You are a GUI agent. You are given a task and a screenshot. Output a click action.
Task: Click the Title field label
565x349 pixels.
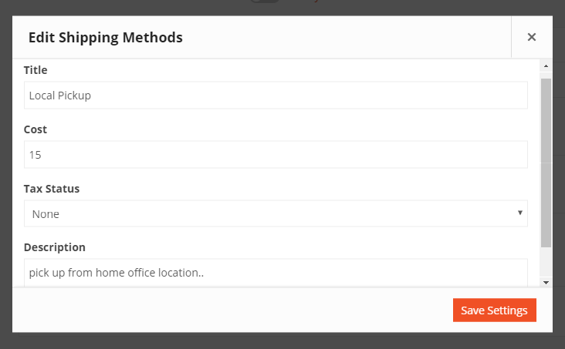[x=36, y=70]
